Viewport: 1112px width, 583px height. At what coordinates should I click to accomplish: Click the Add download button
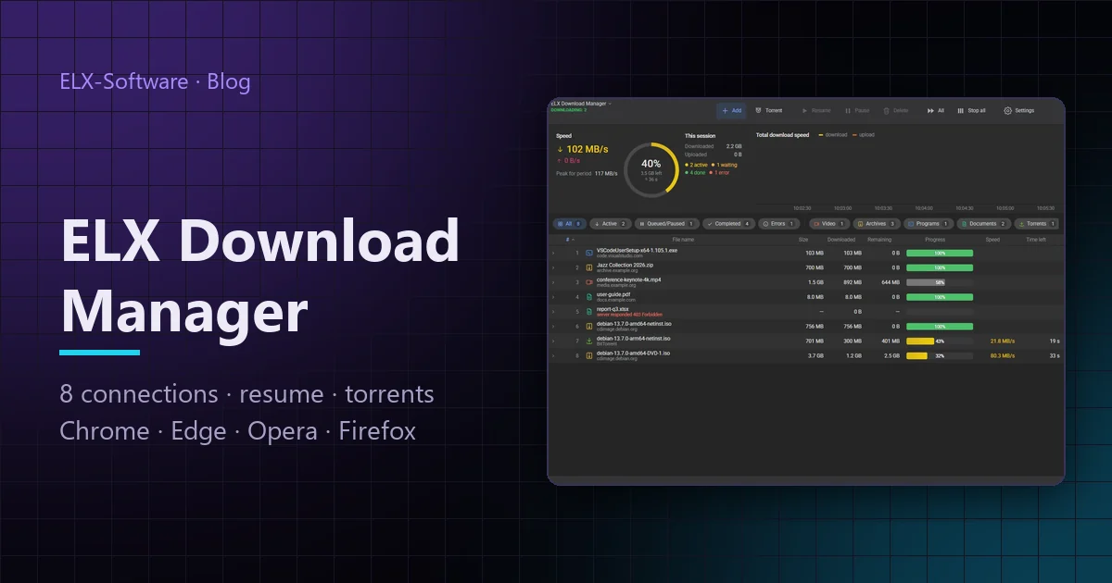(731, 110)
